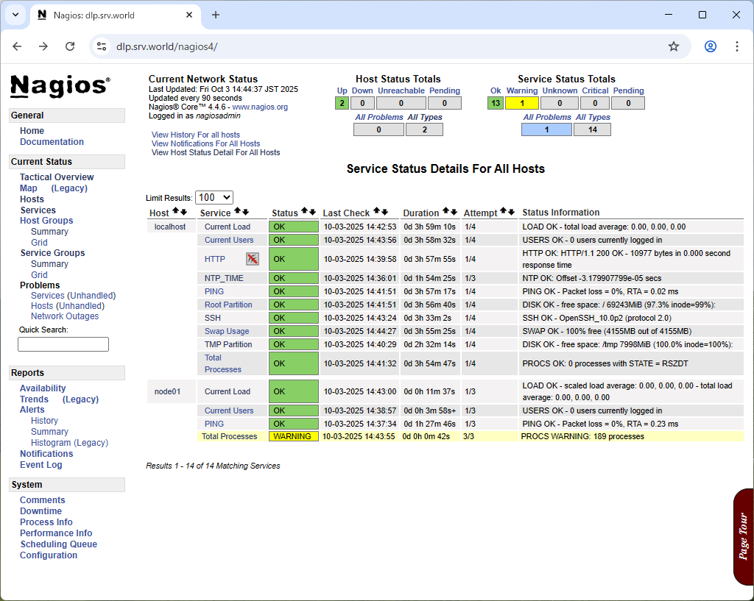Open Chrome's three-dot menu
The image size is (754, 601).
(x=736, y=46)
